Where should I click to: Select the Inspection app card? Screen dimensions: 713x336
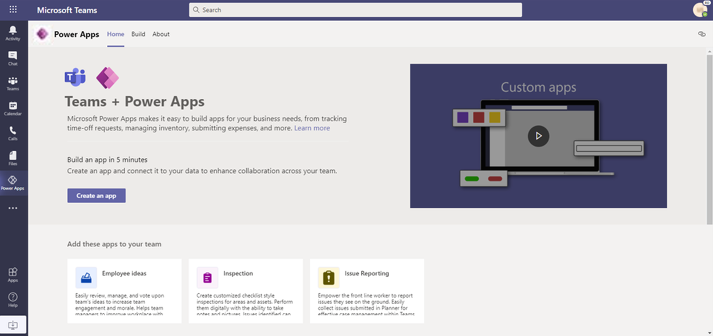(245, 291)
